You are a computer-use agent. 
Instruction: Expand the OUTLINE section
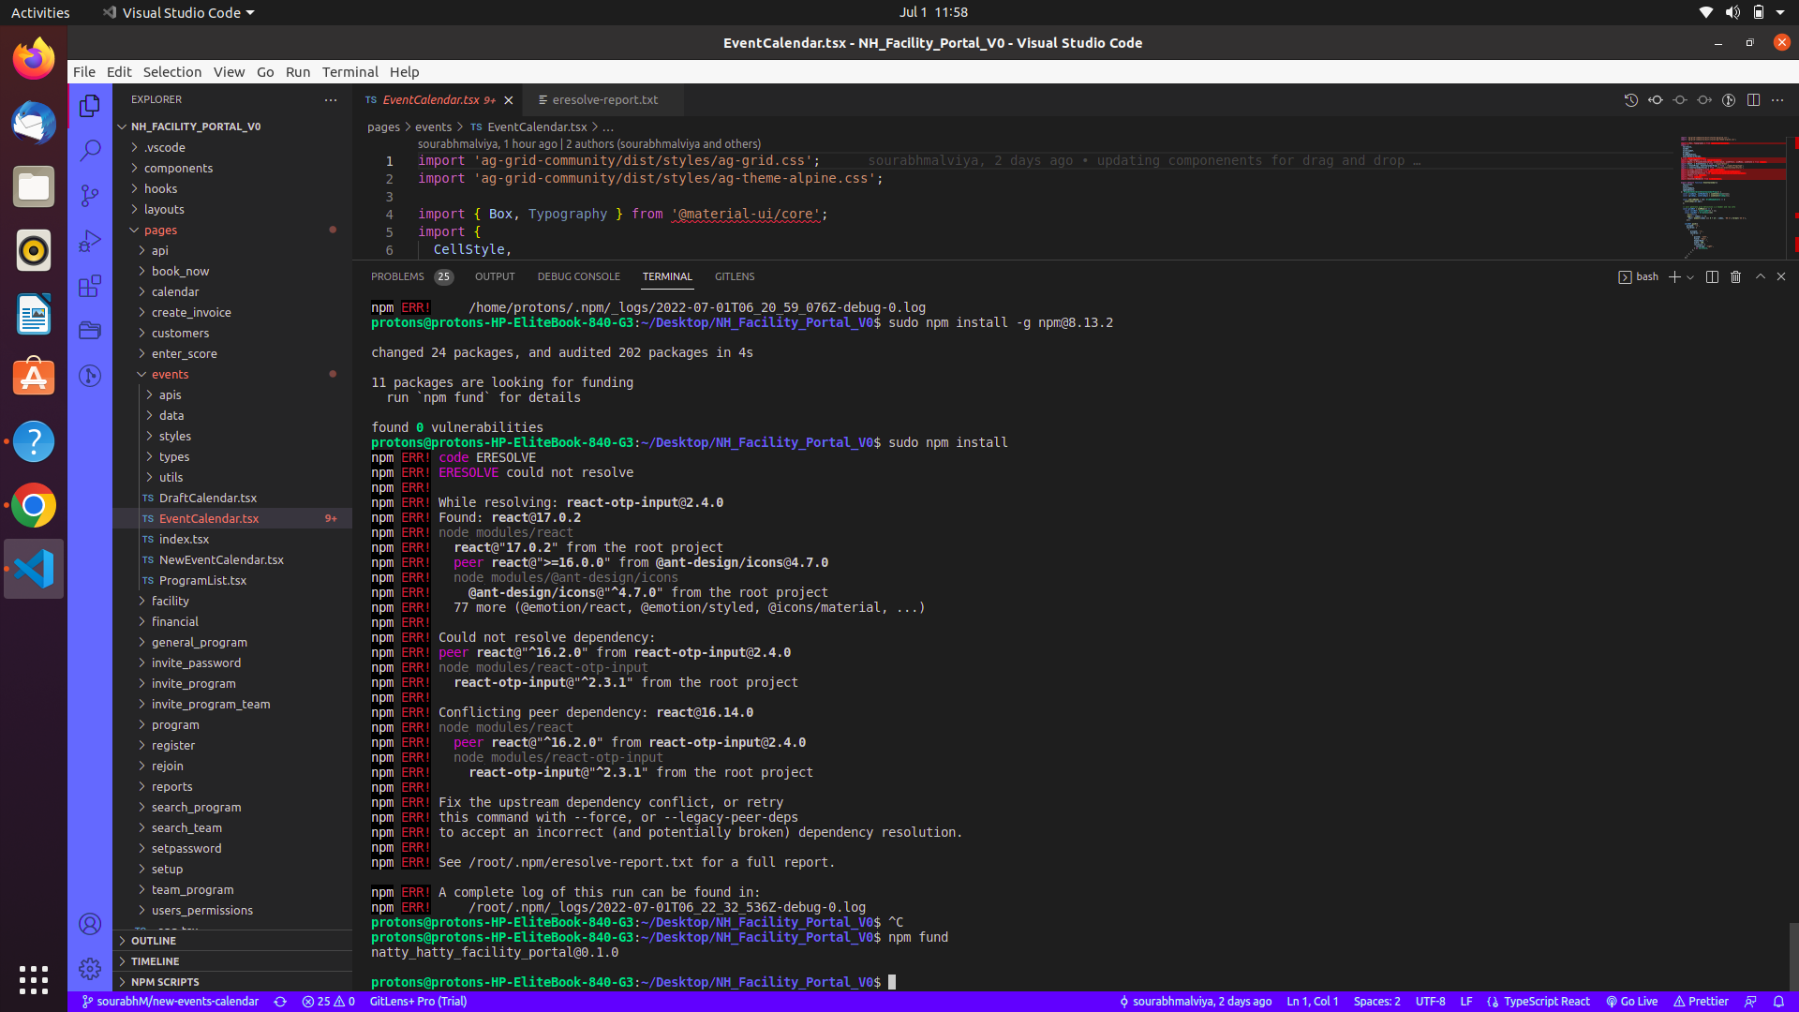pyautogui.click(x=154, y=941)
